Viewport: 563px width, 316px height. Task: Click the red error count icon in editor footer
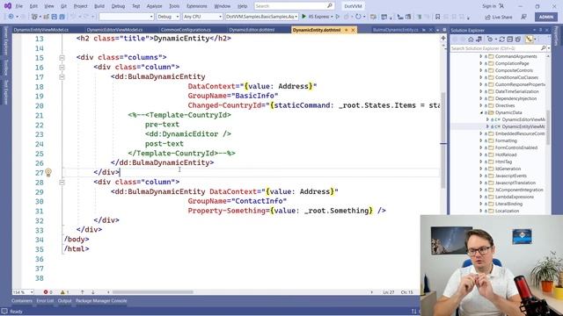tap(46, 292)
